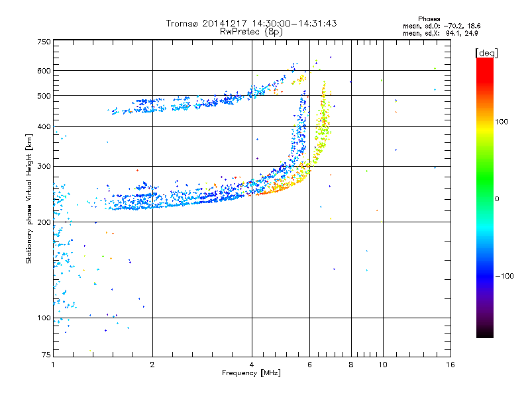Click the "Frequency [MHz]" axis label

tap(251, 373)
